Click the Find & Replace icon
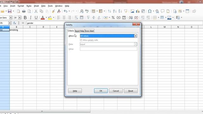Image resolution: width=203 pixels, height=114 pixels. point(82,11)
